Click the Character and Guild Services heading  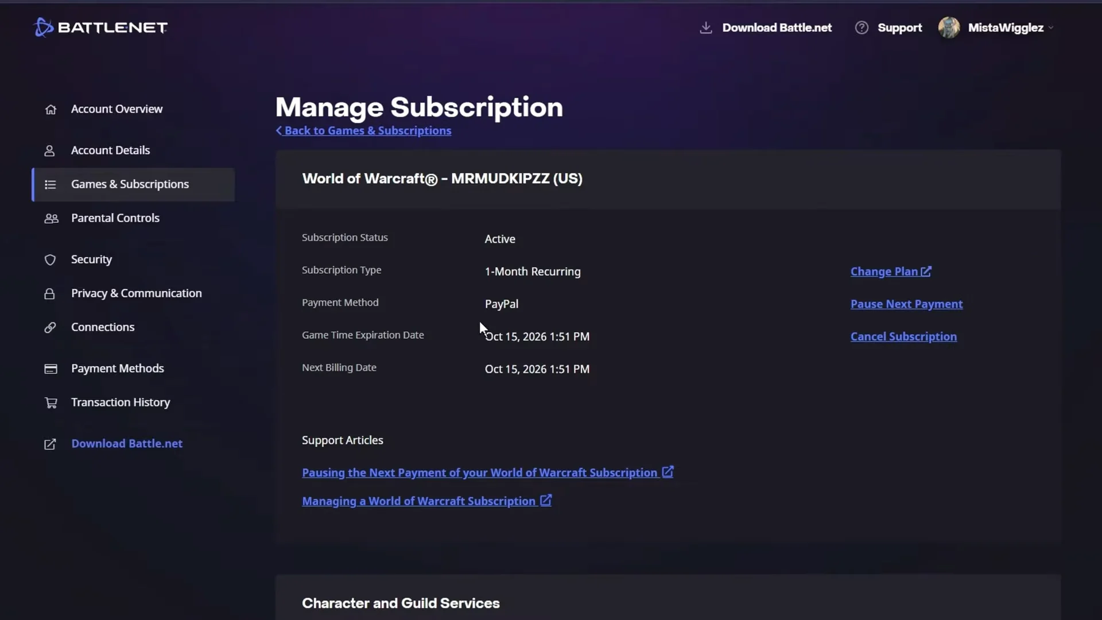point(401,603)
